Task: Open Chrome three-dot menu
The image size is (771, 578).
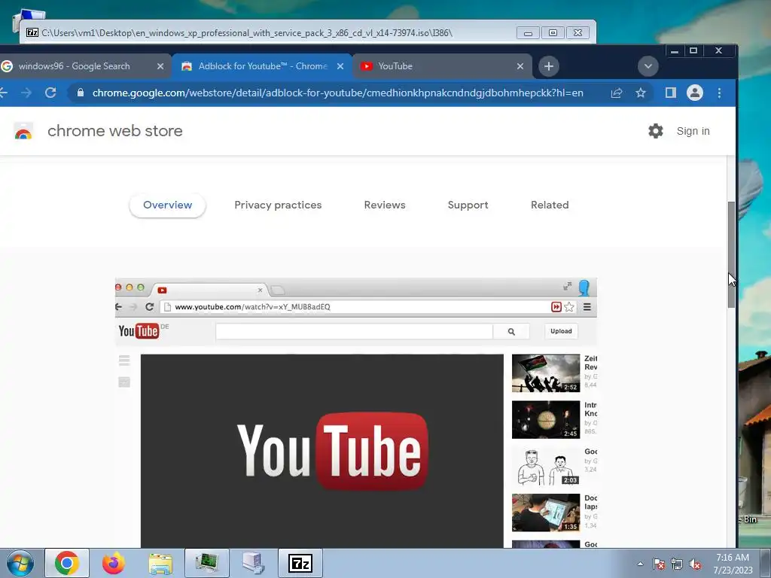Action: coord(719,93)
